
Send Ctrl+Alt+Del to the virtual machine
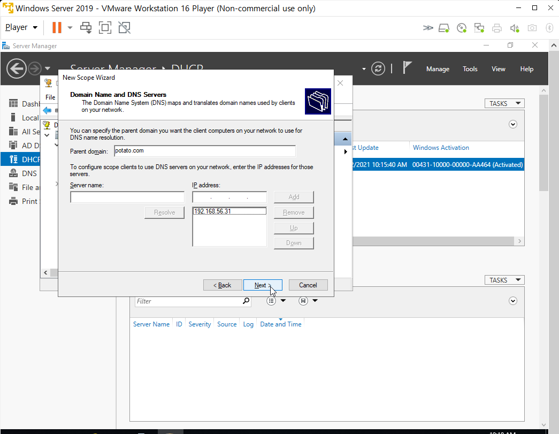pos(86,27)
